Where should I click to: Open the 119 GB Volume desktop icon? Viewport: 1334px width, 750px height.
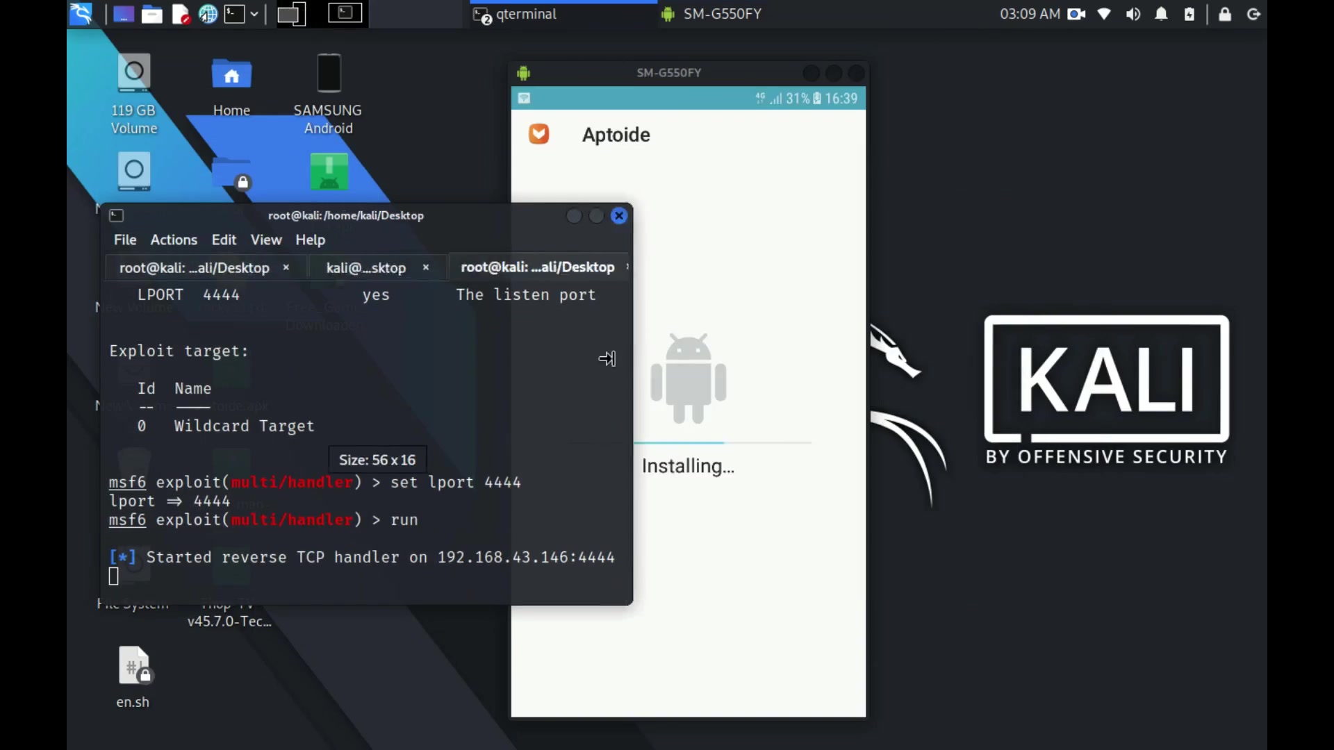point(133,94)
